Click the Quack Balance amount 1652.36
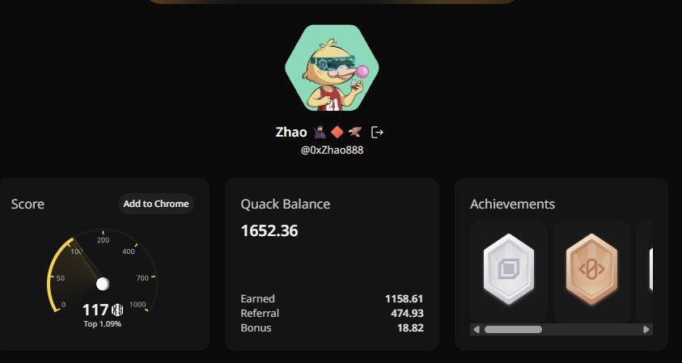The width and height of the screenshot is (682, 363). point(269,231)
